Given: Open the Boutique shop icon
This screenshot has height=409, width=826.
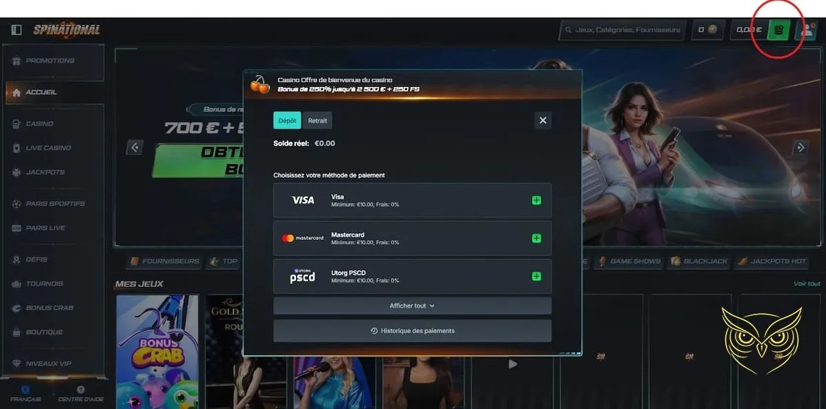Looking at the screenshot, I should tap(15, 332).
